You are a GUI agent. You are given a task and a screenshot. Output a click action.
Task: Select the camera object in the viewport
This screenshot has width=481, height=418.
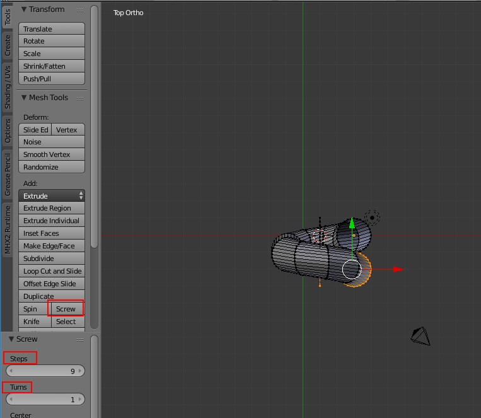tap(420, 336)
